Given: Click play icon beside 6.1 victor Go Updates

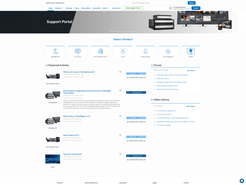Looking at the screenshot, I should click(x=155, y=125).
